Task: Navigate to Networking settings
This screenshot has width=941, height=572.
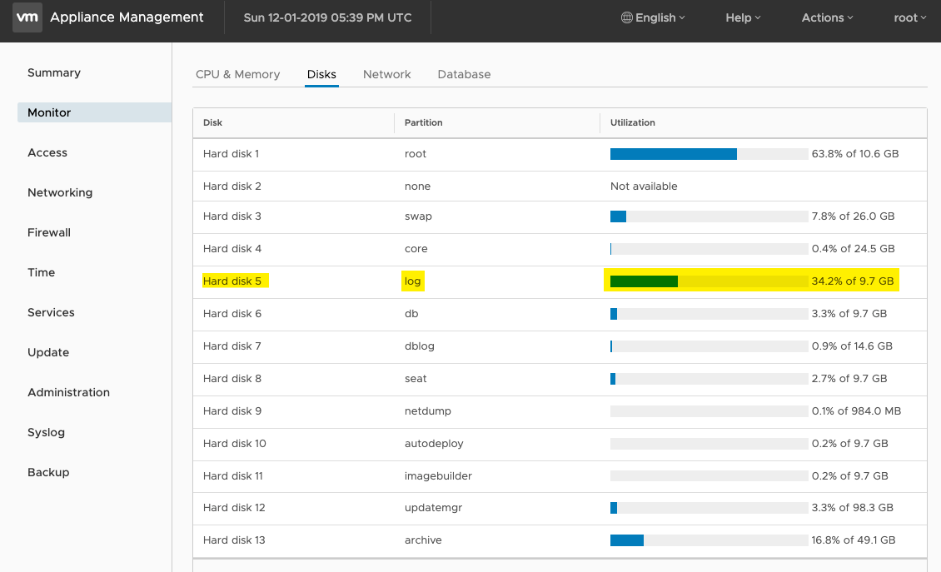Action: point(60,192)
